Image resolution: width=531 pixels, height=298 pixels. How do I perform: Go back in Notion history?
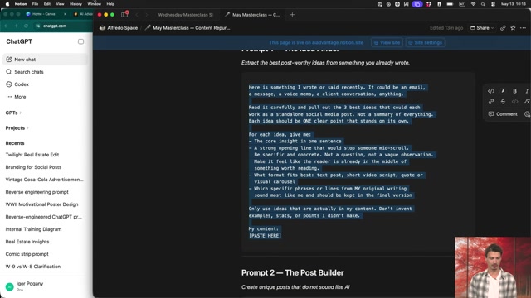click(137, 15)
